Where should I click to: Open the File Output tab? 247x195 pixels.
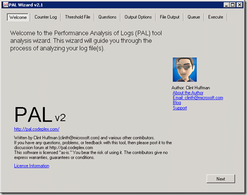[169, 17]
